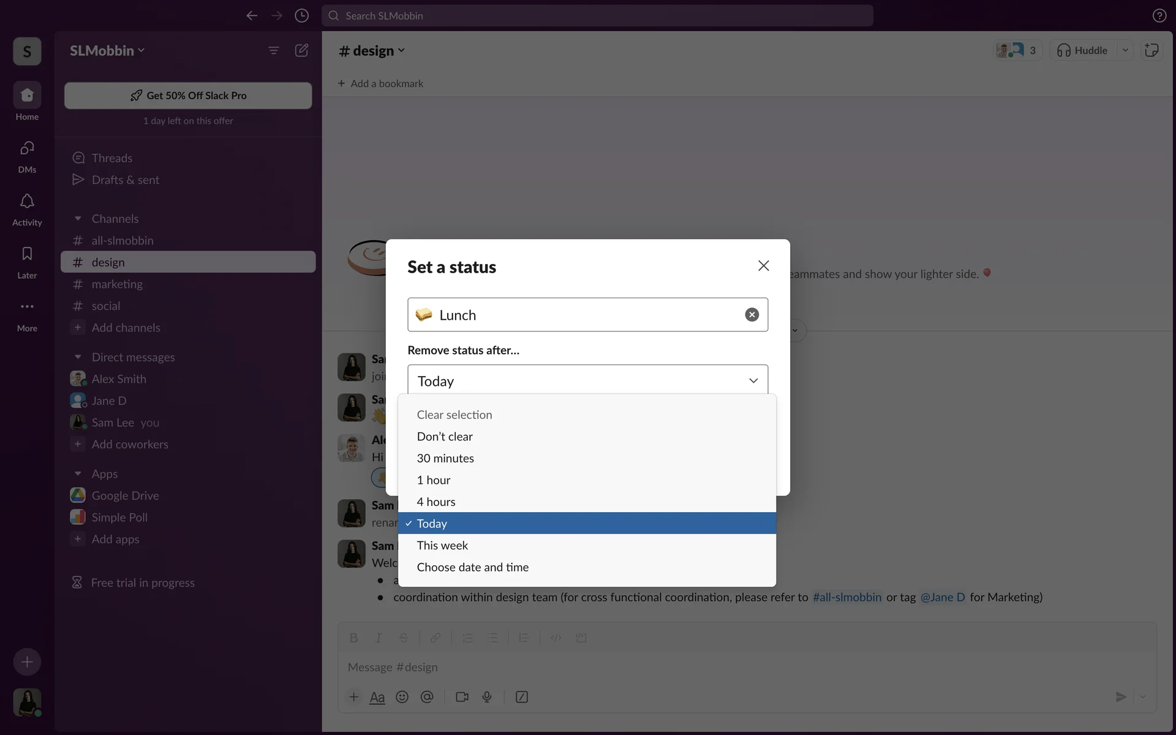
Task: Collapse the Remove status after dropdown
Action: [x=753, y=381]
